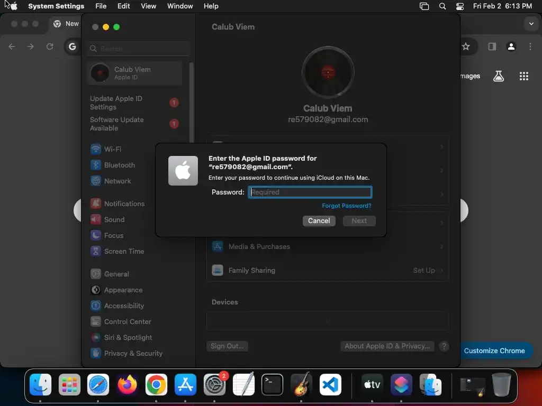Click the Media & Purchases row icon
542x406 pixels.
point(218,246)
